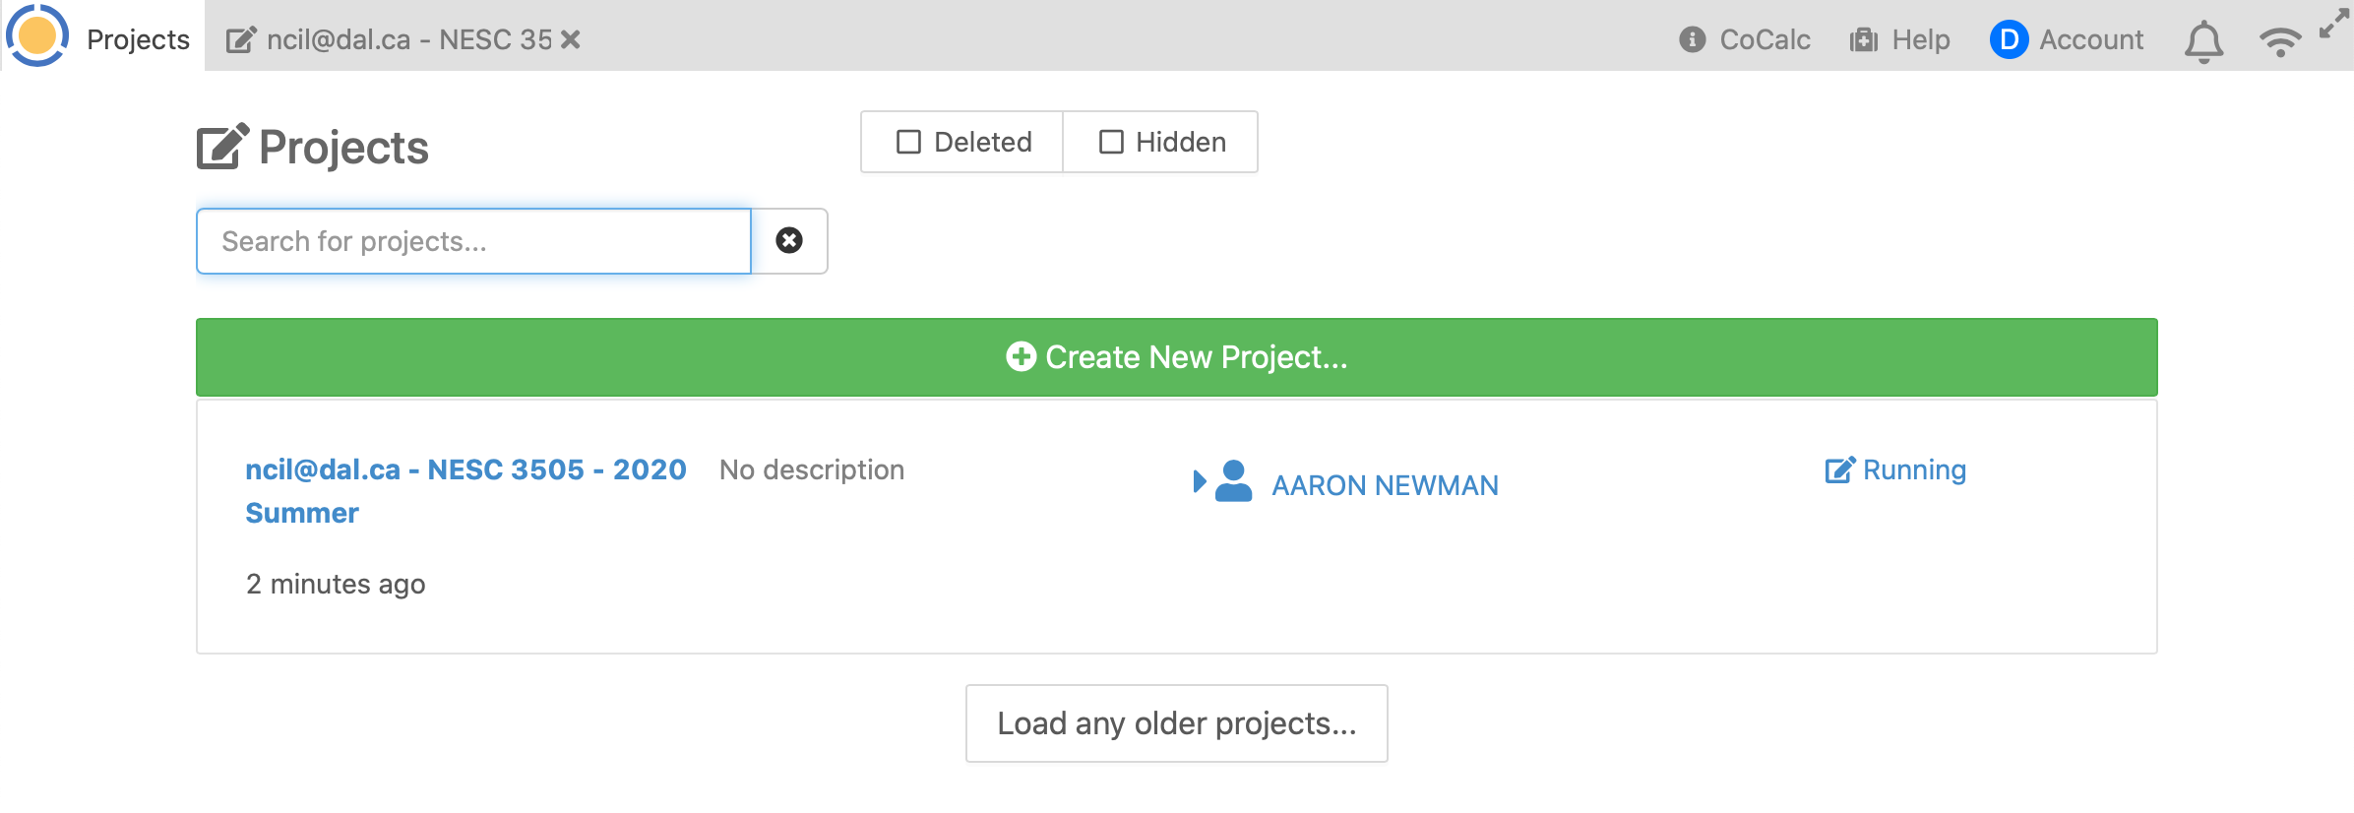
Task: Enable the Hidden projects checkbox
Action: (1111, 143)
